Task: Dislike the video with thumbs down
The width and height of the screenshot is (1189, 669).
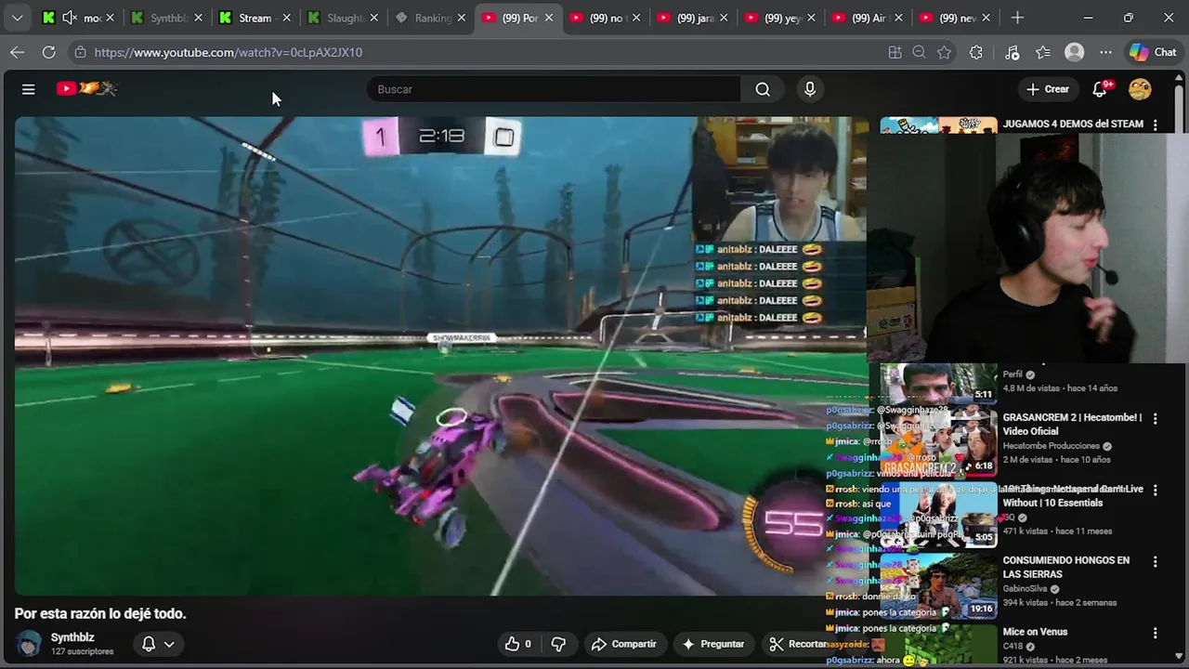Action: 558,644
